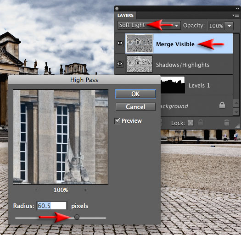Viewport: 241px width, 235px height.
Task: Click the Merge Visible layer name
Action: coord(175,44)
